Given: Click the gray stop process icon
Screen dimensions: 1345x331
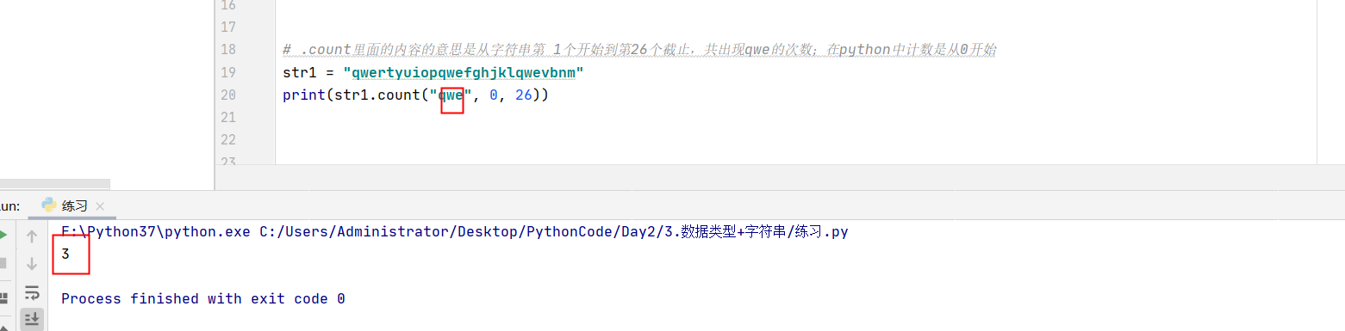Looking at the screenshot, I should (3, 264).
